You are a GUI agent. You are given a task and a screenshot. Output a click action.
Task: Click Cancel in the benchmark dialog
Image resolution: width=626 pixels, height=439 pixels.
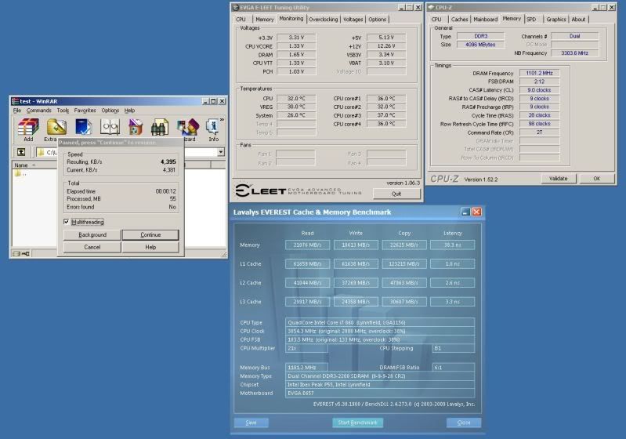click(92, 247)
